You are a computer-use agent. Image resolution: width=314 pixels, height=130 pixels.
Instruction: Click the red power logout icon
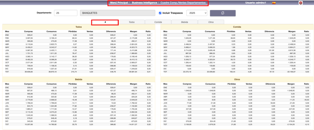pos(301,3)
